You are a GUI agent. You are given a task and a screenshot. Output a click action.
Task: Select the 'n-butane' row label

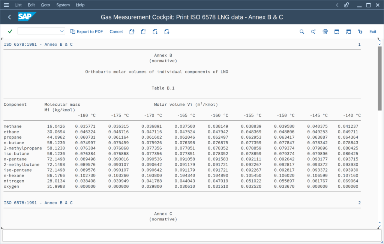(x=14, y=143)
